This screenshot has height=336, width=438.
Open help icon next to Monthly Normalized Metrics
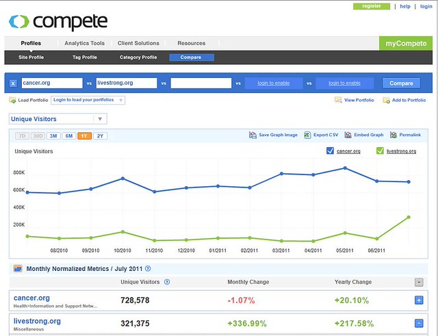[x=148, y=269]
